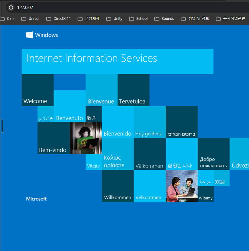
Task: Open the C++ bookmarks folder
Action: [x=8, y=19]
